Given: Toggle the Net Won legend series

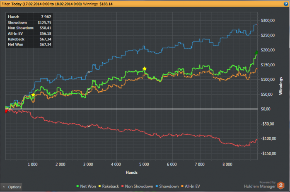Looking at the screenshot, I should [86, 186].
